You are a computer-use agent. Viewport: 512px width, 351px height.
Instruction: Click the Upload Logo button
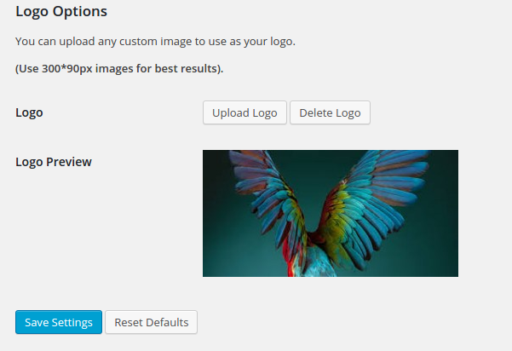pyautogui.click(x=244, y=112)
